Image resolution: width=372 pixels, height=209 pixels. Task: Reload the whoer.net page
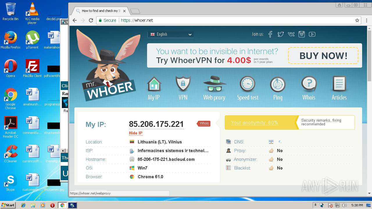pos(91,20)
